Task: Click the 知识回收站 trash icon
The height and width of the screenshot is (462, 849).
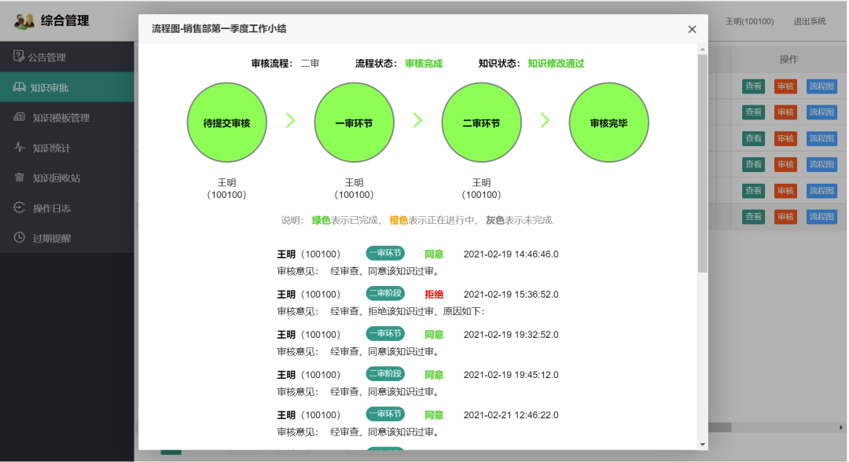Action: pyautogui.click(x=20, y=178)
